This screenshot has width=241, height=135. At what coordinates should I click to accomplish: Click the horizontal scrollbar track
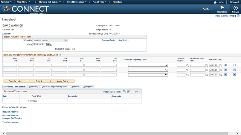[116, 133]
